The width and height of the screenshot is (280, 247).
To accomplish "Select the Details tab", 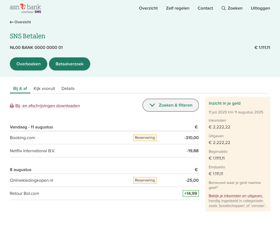I will pyautogui.click(x=68, y=89).
